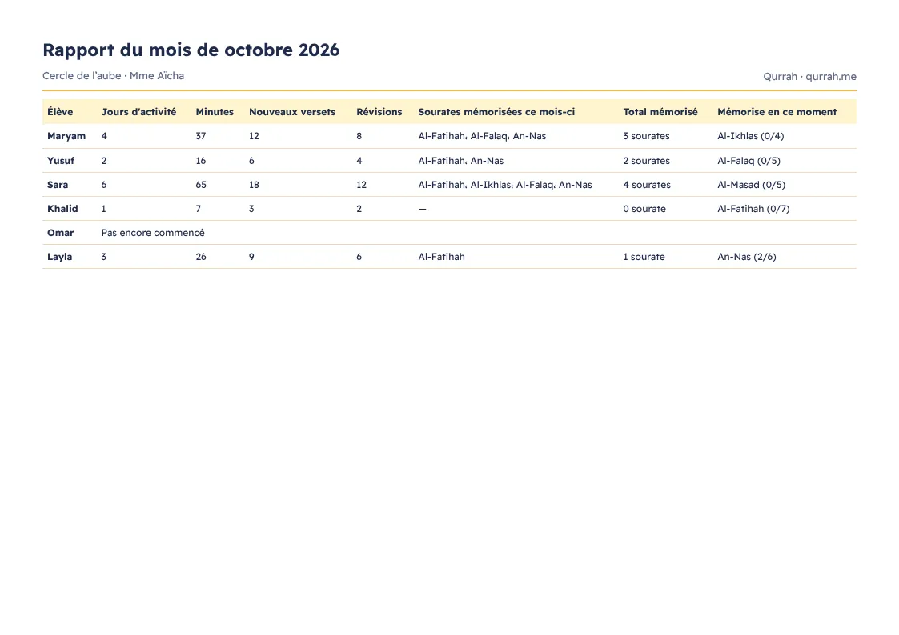This screenshot has height=635, width=899.
Task: Click '0 sourate' in Khalid's row
Action: pos(644,209)
